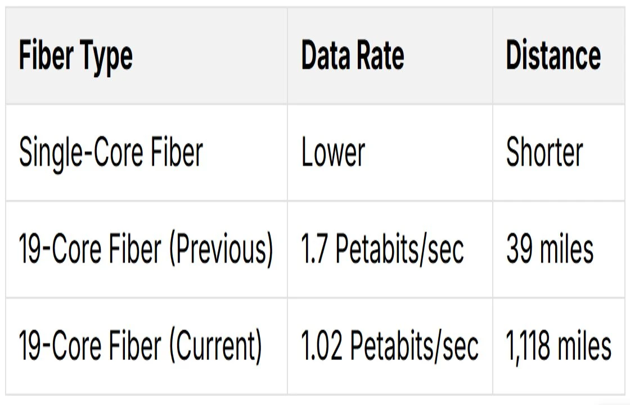Select the Lower data rate cell

pos(390,152)
